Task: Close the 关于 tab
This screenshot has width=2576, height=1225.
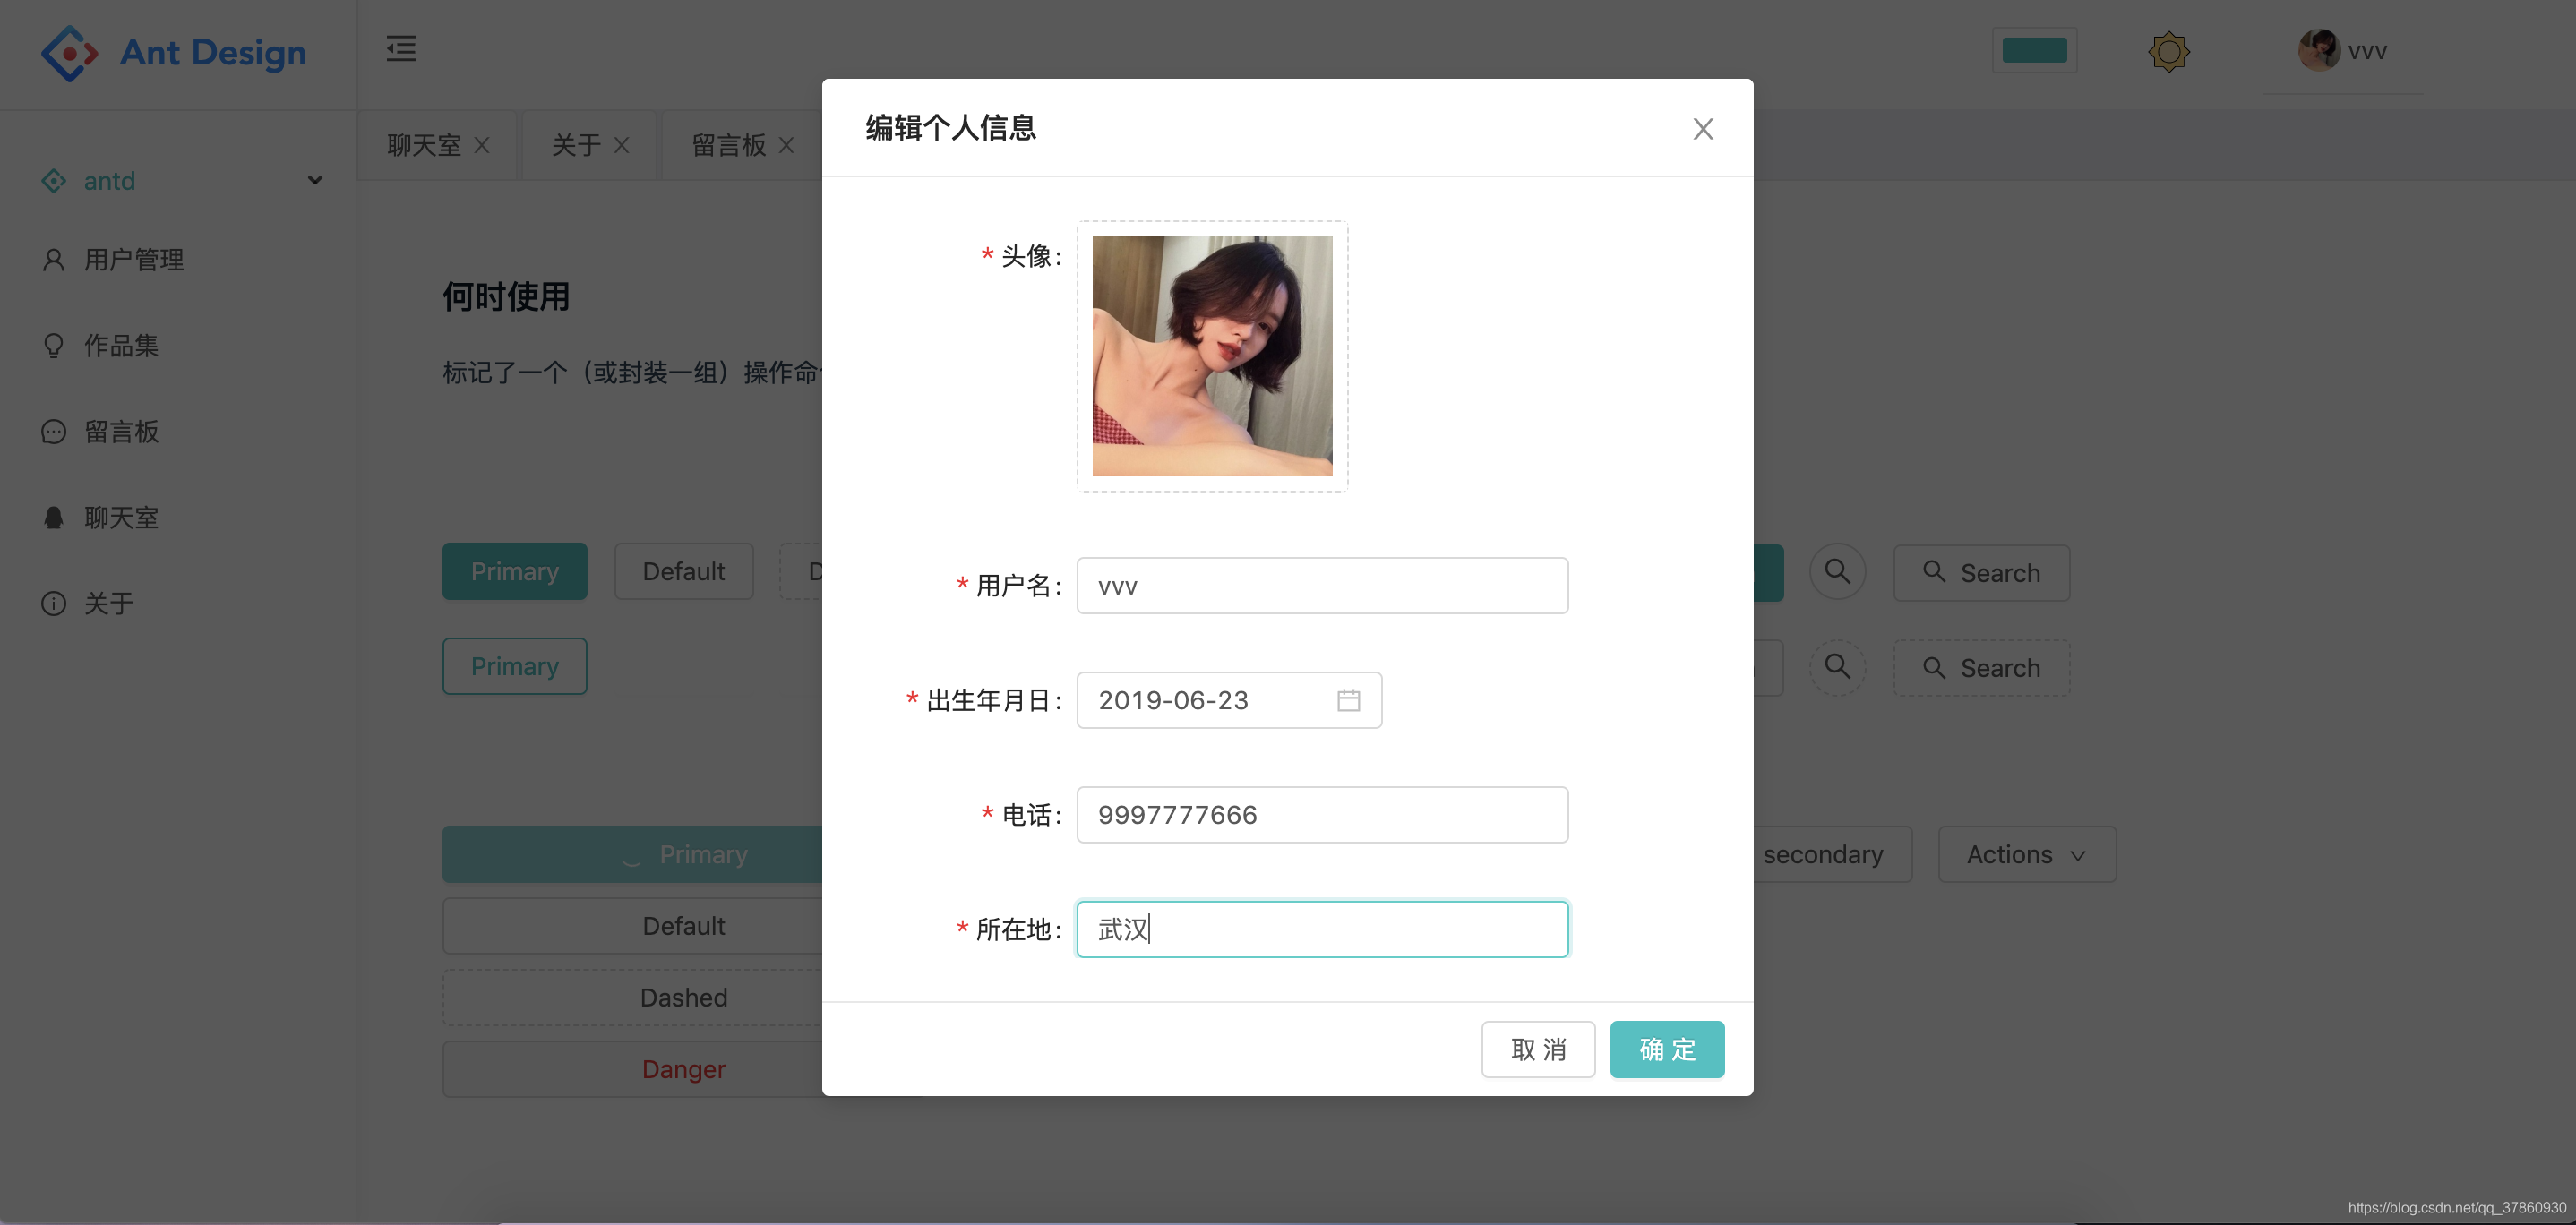Action: [x=622, y=145]
